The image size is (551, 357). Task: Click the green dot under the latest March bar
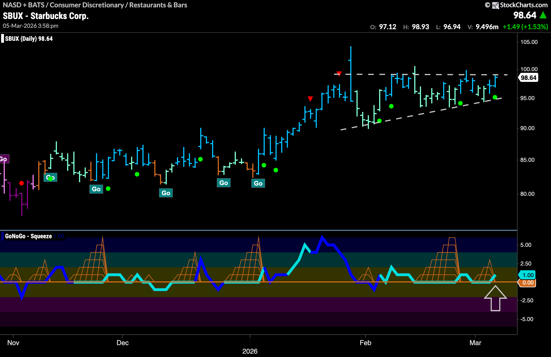tap(495, 97)
